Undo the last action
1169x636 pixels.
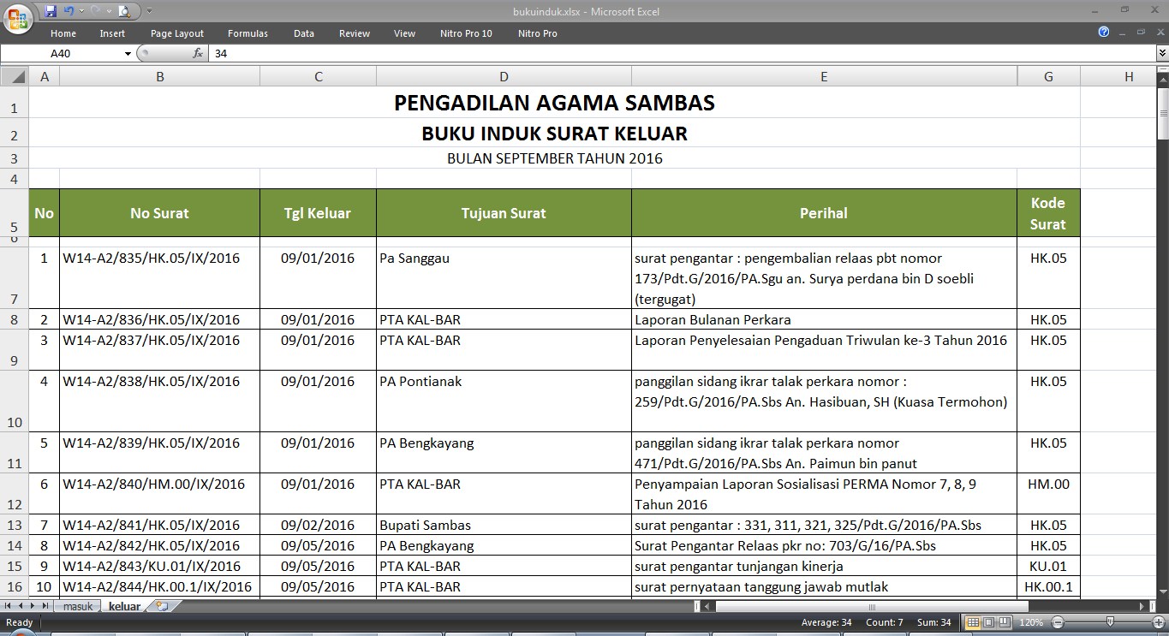[69, 12]
